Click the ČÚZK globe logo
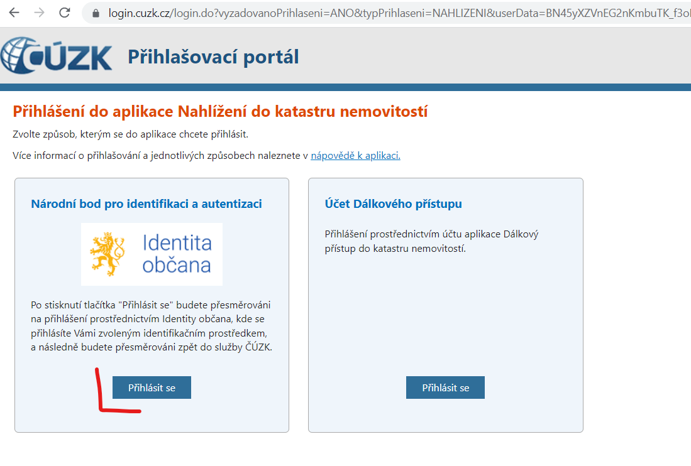The width and height of the screenshot is (691, 466). coord(56,55)
